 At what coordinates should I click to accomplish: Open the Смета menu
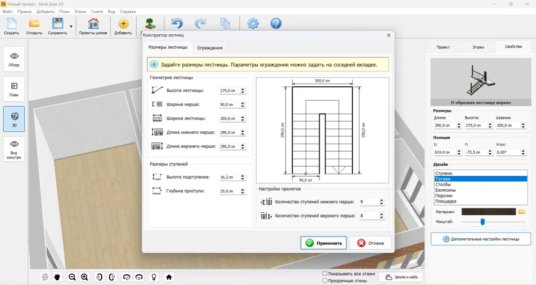97,11
